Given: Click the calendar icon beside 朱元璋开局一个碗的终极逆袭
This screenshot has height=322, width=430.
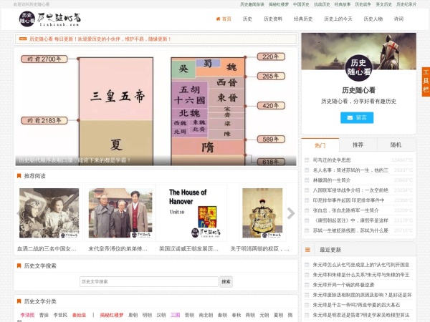Looking at the screenshot, I should click(307, 285).
